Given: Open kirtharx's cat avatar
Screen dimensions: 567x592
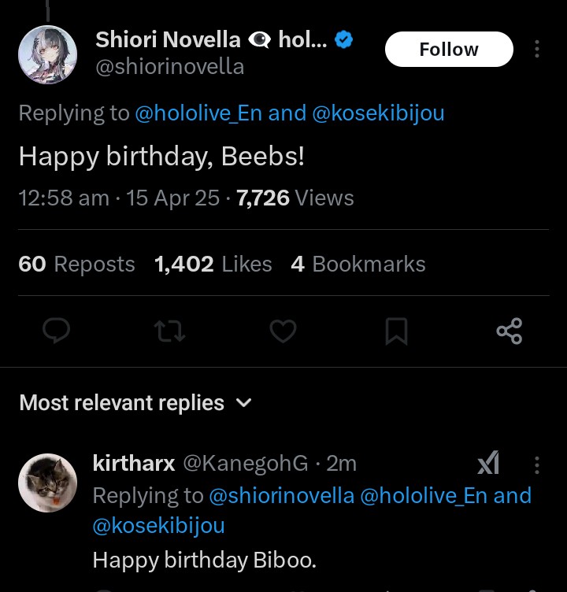Looking at the screenshot, I should coord(47,483).
